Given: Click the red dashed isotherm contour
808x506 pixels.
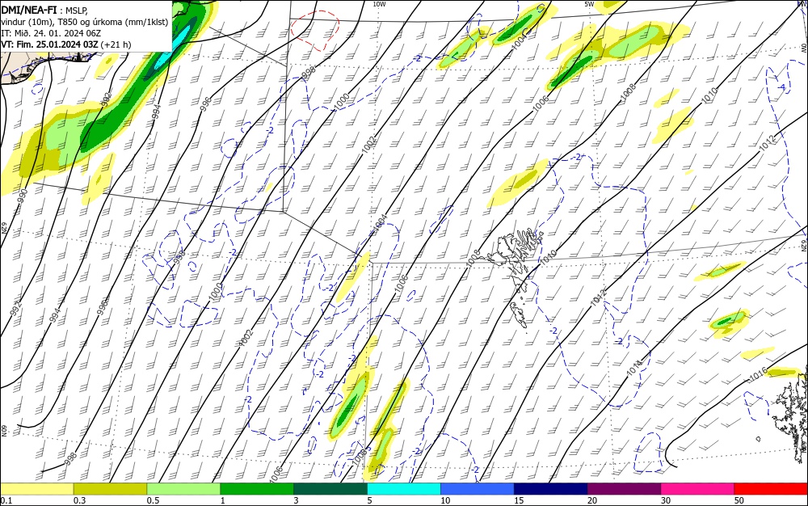Looking at the screenshot, I should [315, 31].
